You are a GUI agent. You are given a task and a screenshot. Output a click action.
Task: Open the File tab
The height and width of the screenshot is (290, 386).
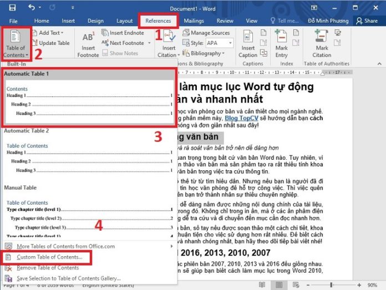[13, 21]
